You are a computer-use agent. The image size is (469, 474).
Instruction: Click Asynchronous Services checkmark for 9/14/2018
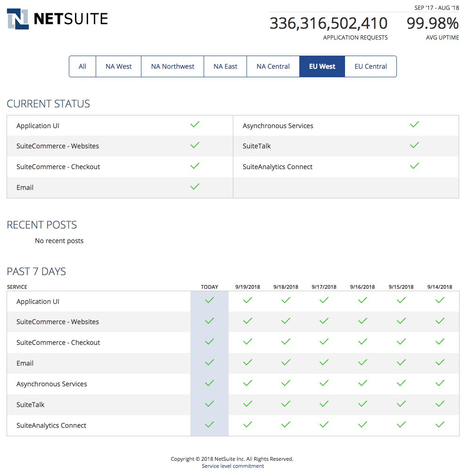click(x=440, y=383)
